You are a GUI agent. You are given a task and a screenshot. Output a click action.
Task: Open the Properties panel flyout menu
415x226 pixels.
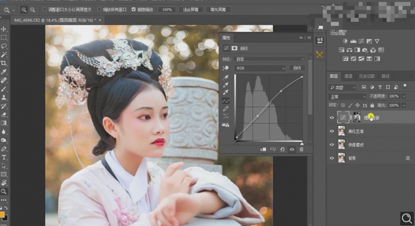(x=309, y=38)
